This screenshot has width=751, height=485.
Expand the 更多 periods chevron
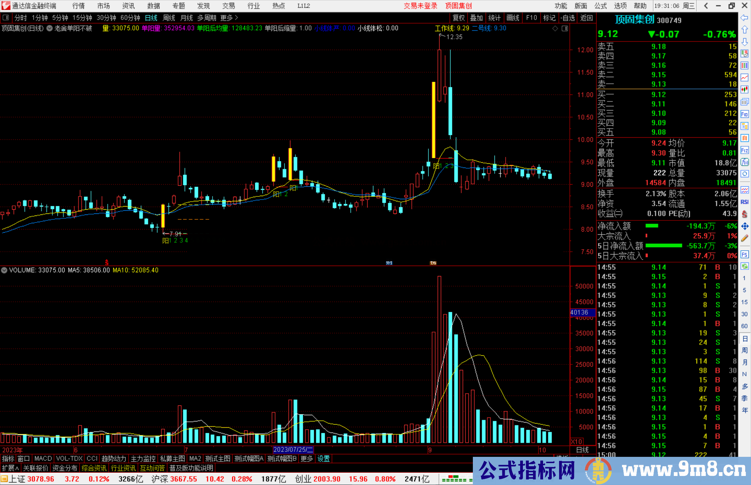click(236, 18)
